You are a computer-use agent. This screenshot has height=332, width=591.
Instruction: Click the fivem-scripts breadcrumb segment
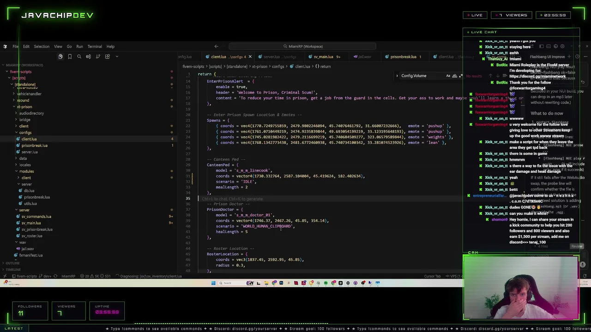(x=193, y=66)
